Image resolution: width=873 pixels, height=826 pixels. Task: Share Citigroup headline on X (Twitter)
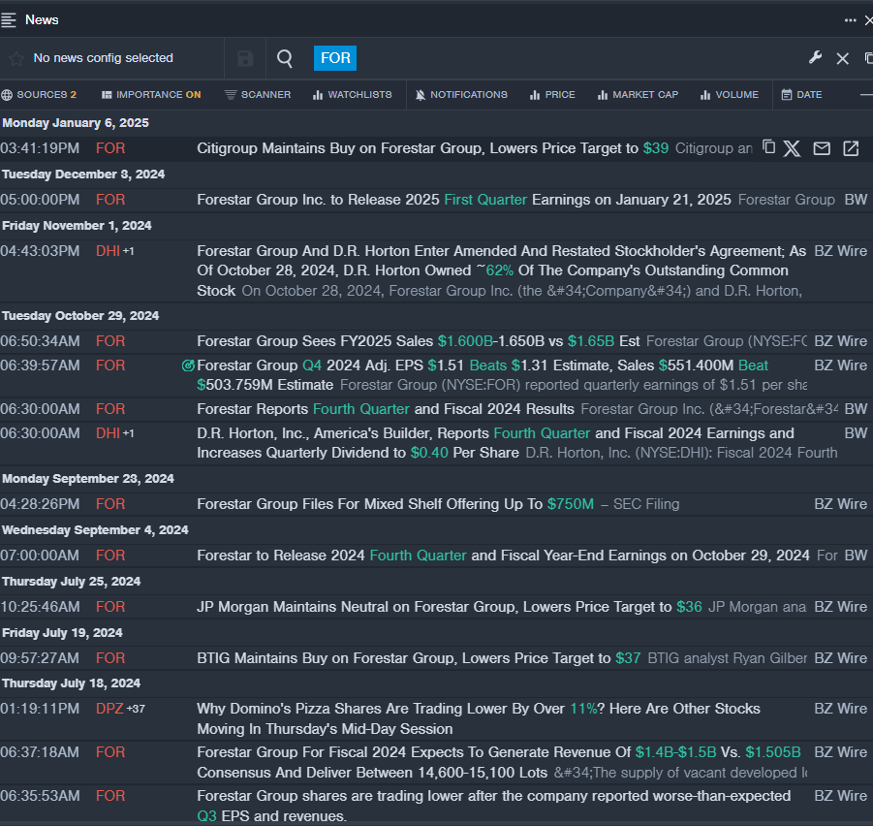coord(793,148)
